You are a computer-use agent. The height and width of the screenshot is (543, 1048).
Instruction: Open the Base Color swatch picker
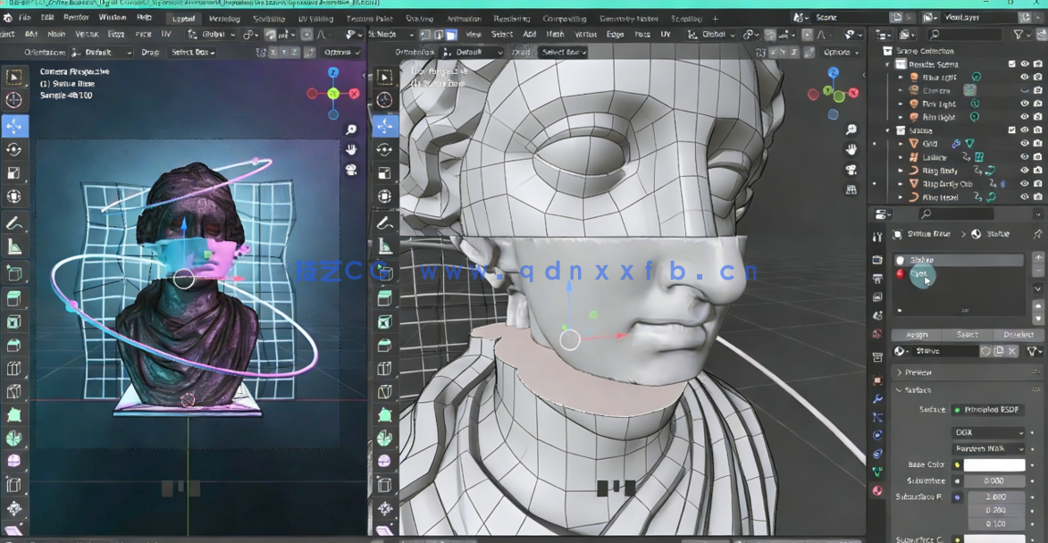(994, 464)
